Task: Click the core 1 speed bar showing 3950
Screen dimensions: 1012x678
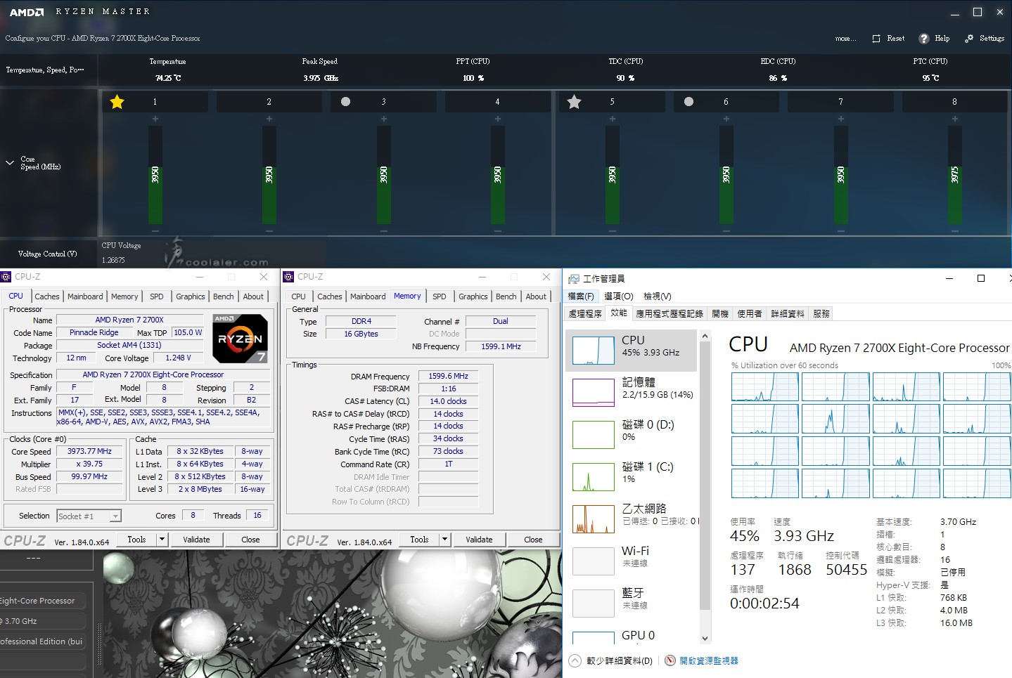Action: (x=155, y=175)
